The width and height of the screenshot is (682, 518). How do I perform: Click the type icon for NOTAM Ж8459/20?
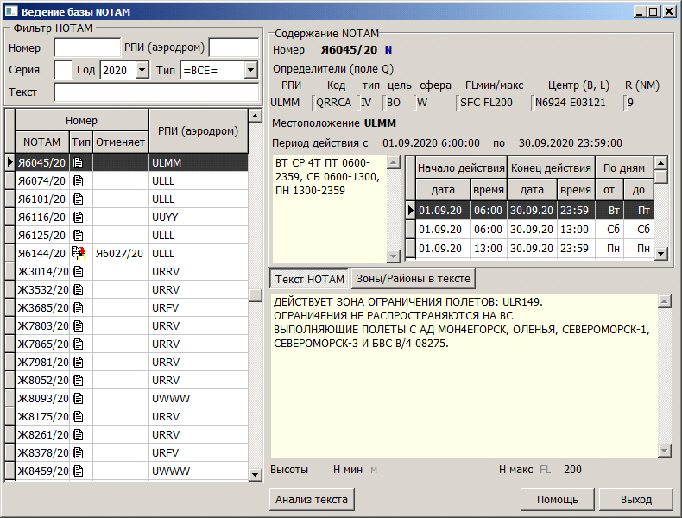click(79, 471)
